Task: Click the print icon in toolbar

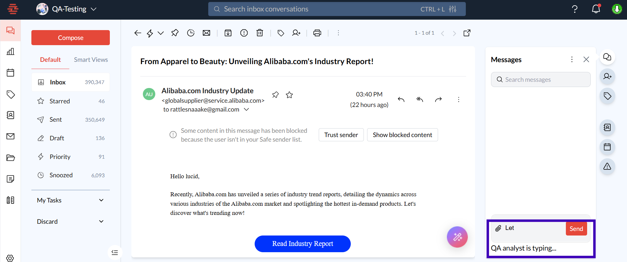Action: point(317,33)
